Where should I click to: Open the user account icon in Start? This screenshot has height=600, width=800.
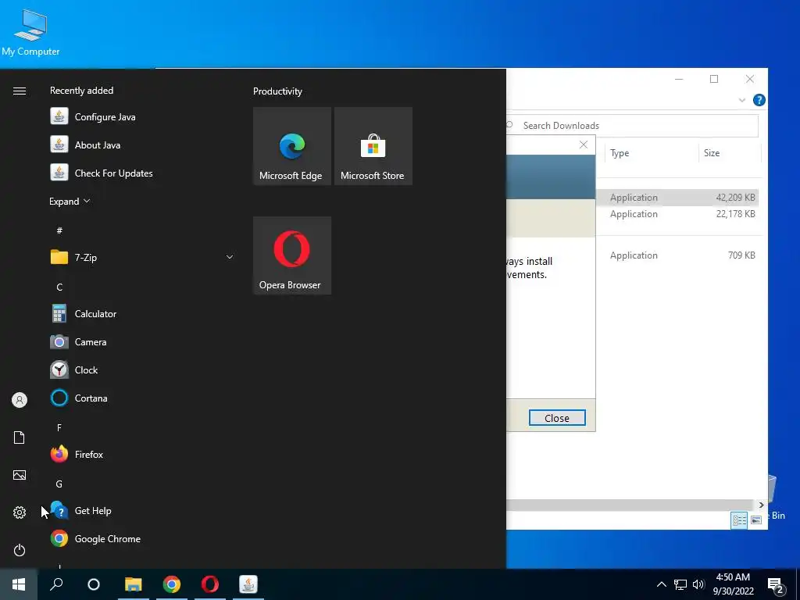point(20,400)
